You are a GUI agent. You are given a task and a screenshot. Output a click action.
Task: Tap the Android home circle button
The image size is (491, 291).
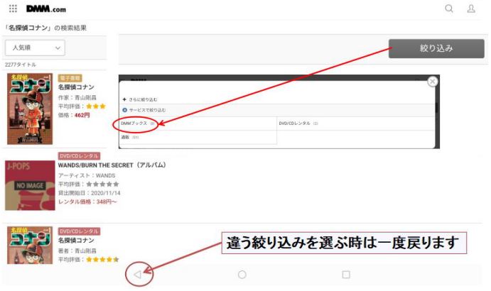tap(242, 275)
